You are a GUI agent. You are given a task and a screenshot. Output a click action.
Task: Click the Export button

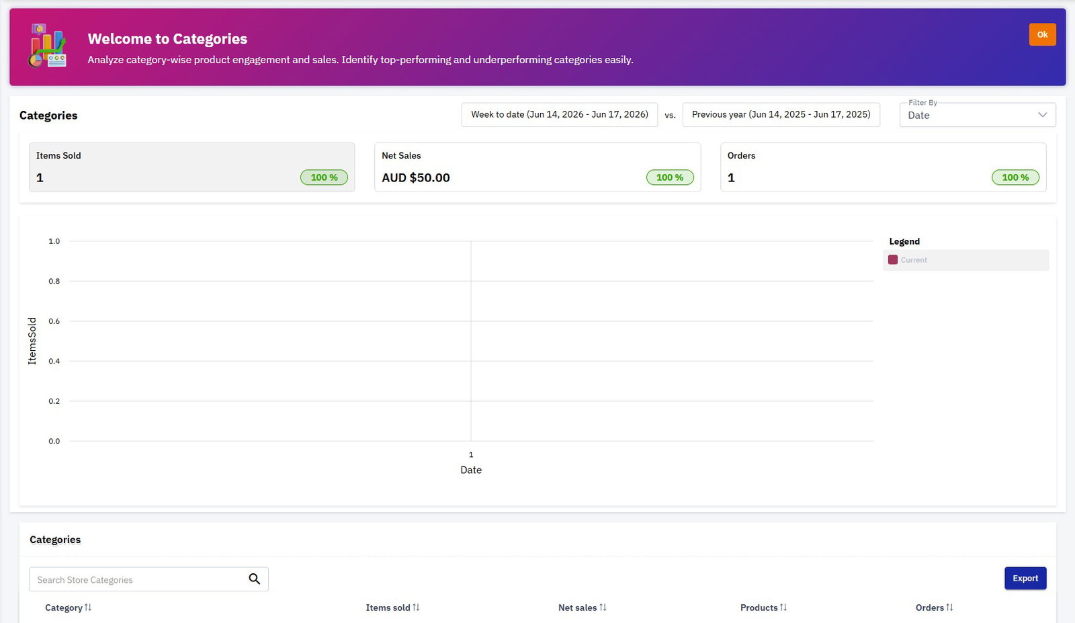coord(1025,579)
